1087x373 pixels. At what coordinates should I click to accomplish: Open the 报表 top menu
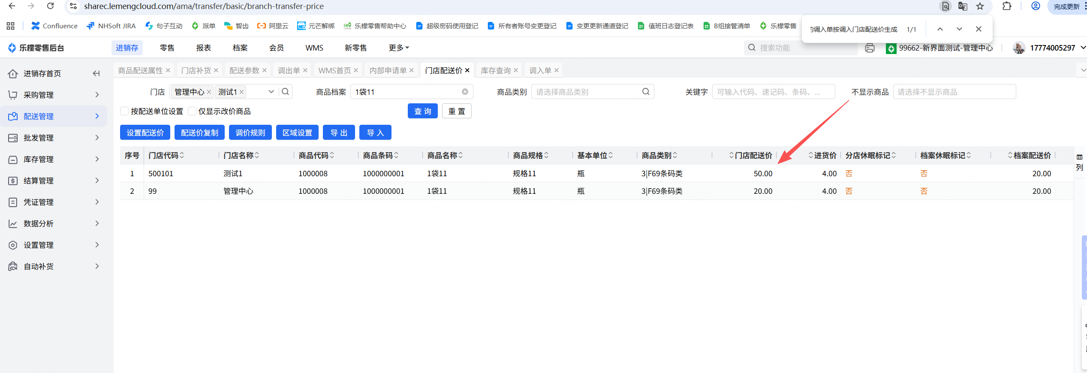click(203, 48)
